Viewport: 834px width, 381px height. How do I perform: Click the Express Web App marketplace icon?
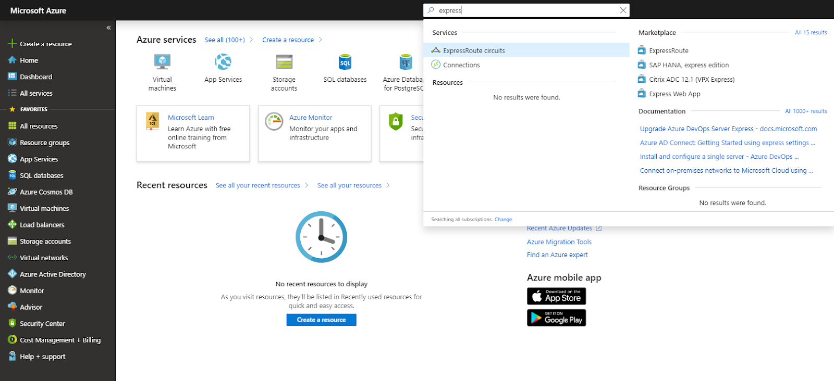[x=642, y=94]
